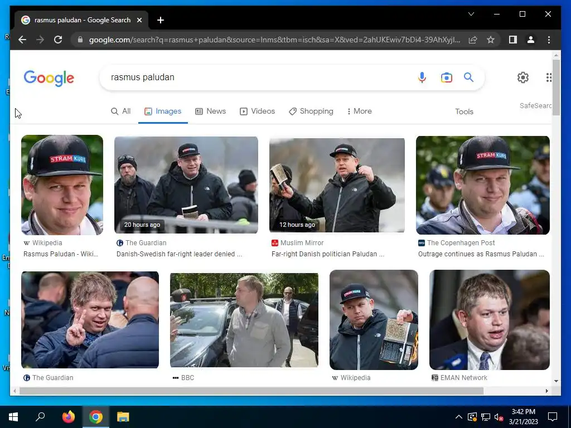Open 'Outrage continues as Rasmus Paludan' link
This screenshot has width=571, height=428.
(x=481, y=254)
